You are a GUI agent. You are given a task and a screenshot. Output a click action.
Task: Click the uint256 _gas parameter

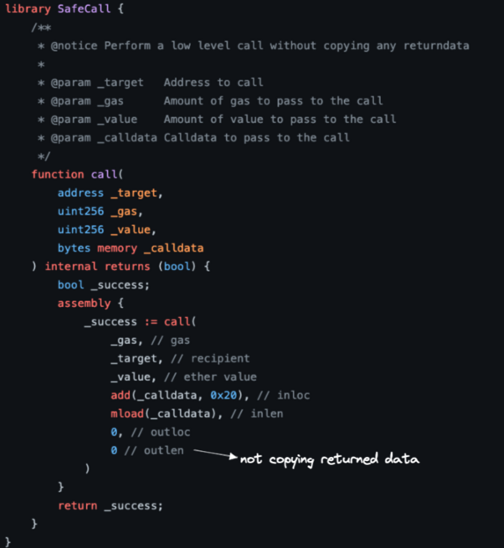[x=100, y=212]
